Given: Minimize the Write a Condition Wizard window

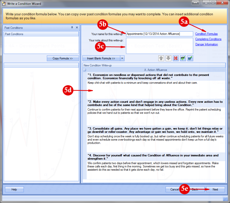Looking at the screenshot, I should coord(206,3).
